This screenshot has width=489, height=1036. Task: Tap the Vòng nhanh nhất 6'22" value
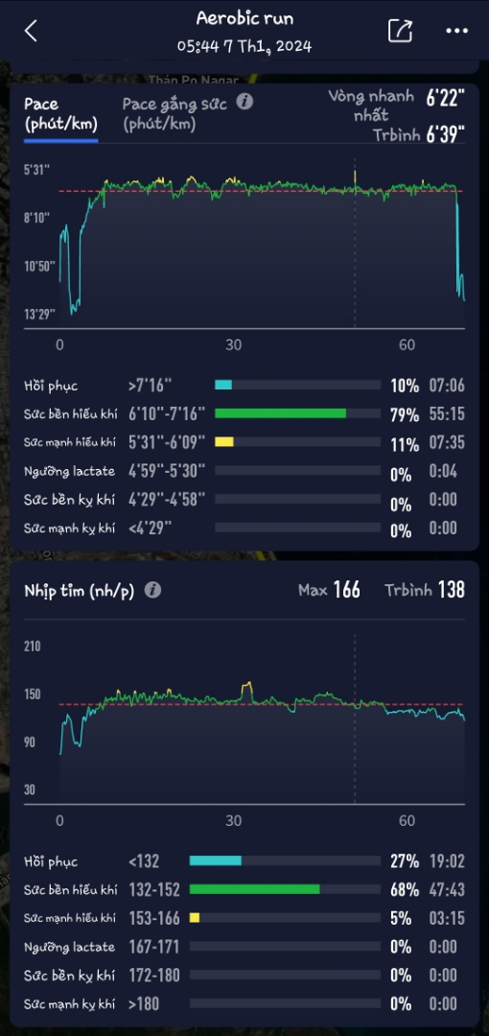445,98
